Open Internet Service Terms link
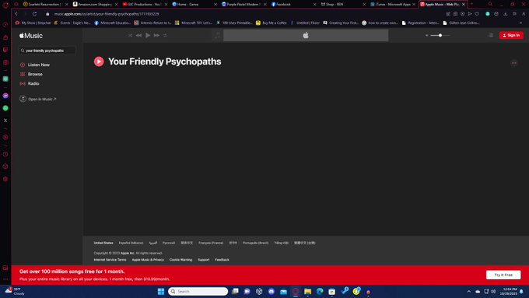Image resolution: width=529 pixels, height=298 pixels. 110,260
